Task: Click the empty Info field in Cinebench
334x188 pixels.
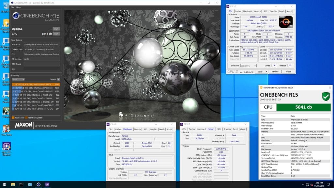Action: [42, 69]
